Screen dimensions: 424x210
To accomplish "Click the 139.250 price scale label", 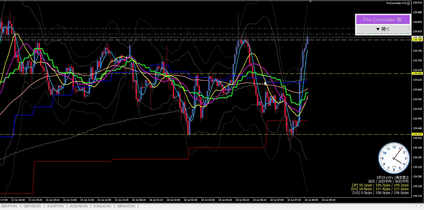I will 418,186.
